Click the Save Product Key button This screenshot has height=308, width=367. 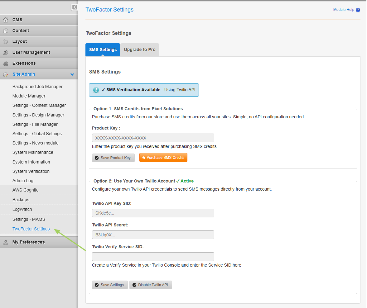pyautogui.click(x=113, y=158)
